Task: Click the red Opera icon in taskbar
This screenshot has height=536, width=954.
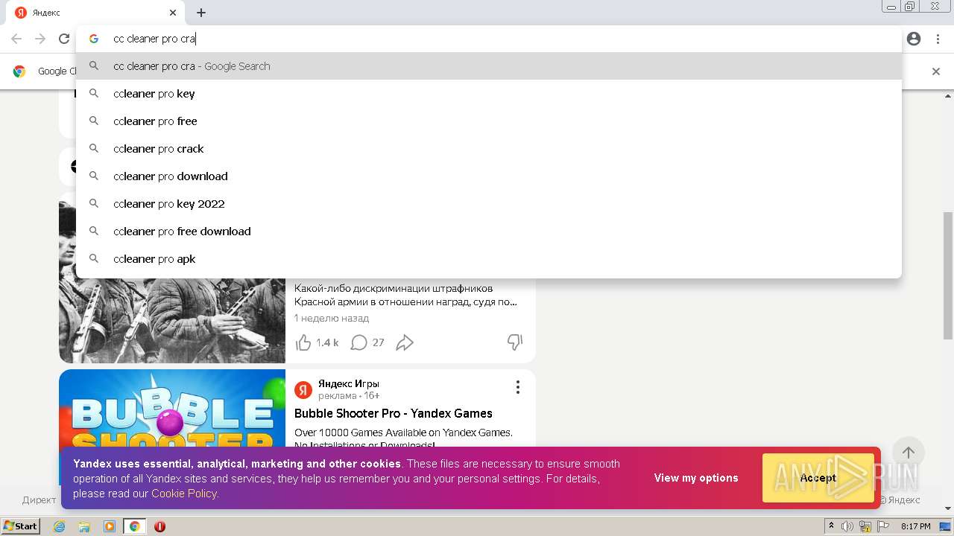Action: 159,526
